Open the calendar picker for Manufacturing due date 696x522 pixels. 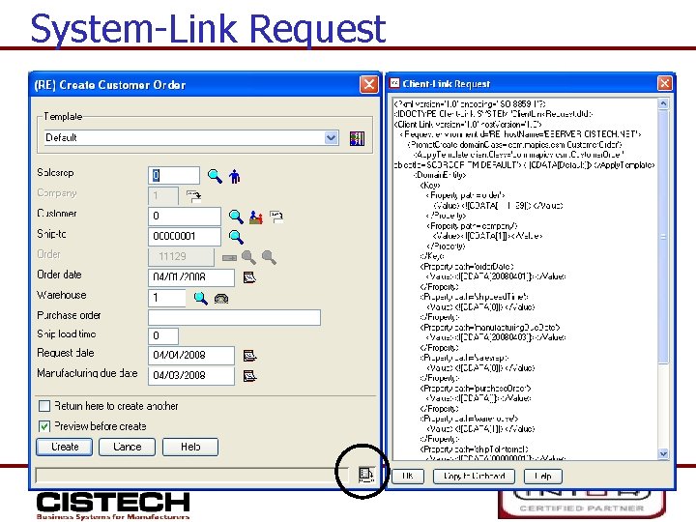[x=249, y=376]
